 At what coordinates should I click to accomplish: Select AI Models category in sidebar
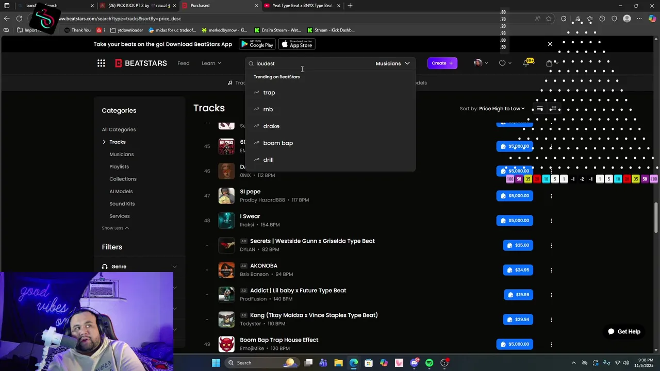click(121, 192)
